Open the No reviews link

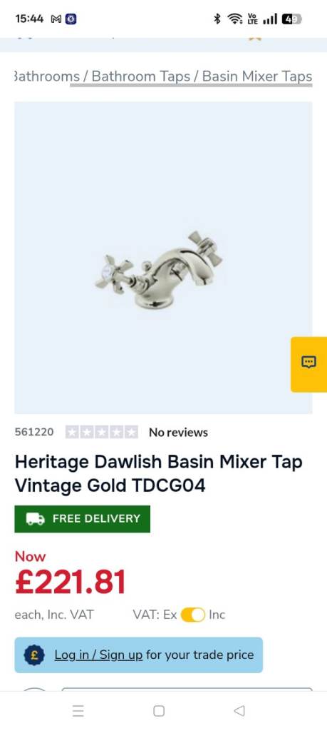click(178, 433)
